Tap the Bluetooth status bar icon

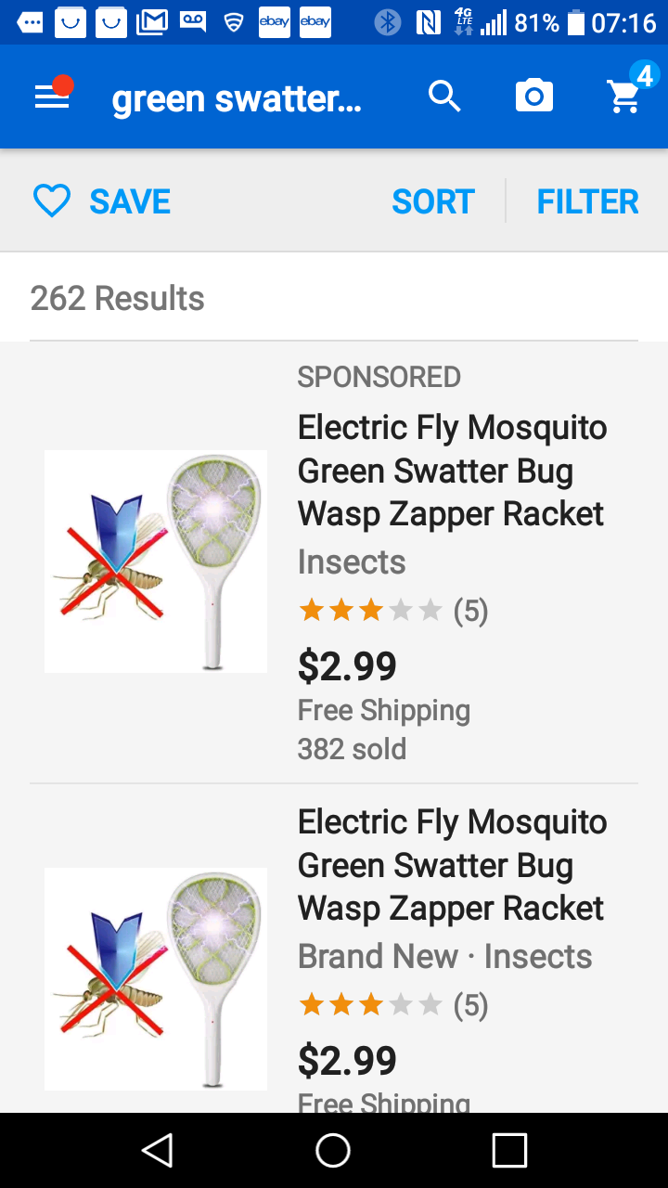[388, 22]
